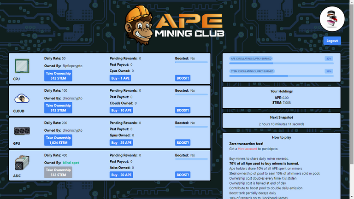Click the Ape Mining Club monkey logo

[x=138, y=25]
